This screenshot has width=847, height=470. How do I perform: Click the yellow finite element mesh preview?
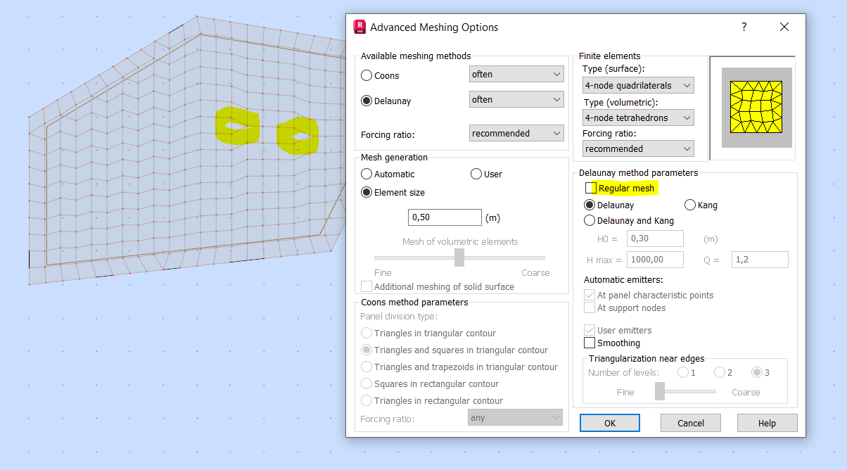[x=756, y=106]
